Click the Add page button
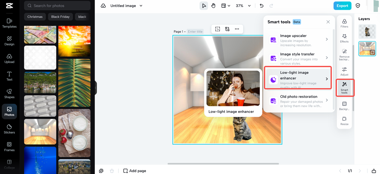Screen dimensions: 380x174 [x=134, y=171]
